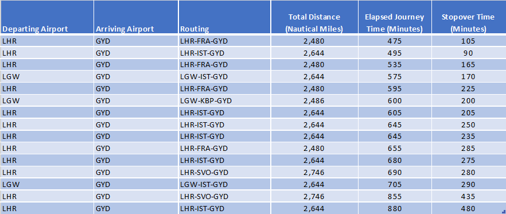Select the cell with distance 2,486
Image resolution: width=506 pixels, height=214 pixels.
[x=314, y=101]
